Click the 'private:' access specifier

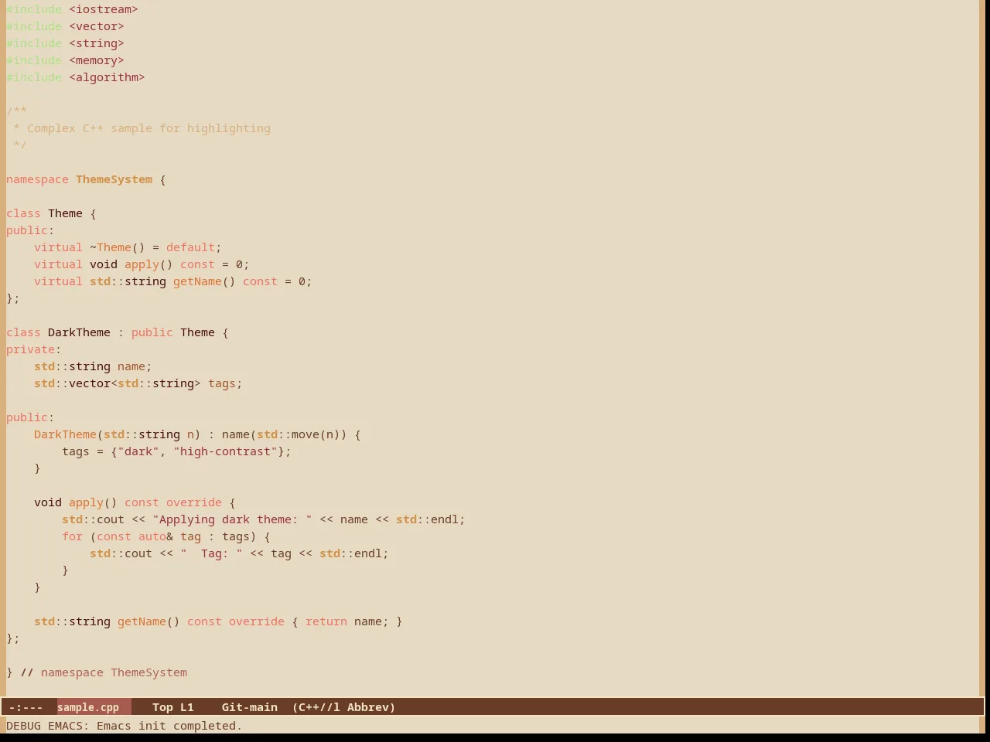(x=33, y=349)
